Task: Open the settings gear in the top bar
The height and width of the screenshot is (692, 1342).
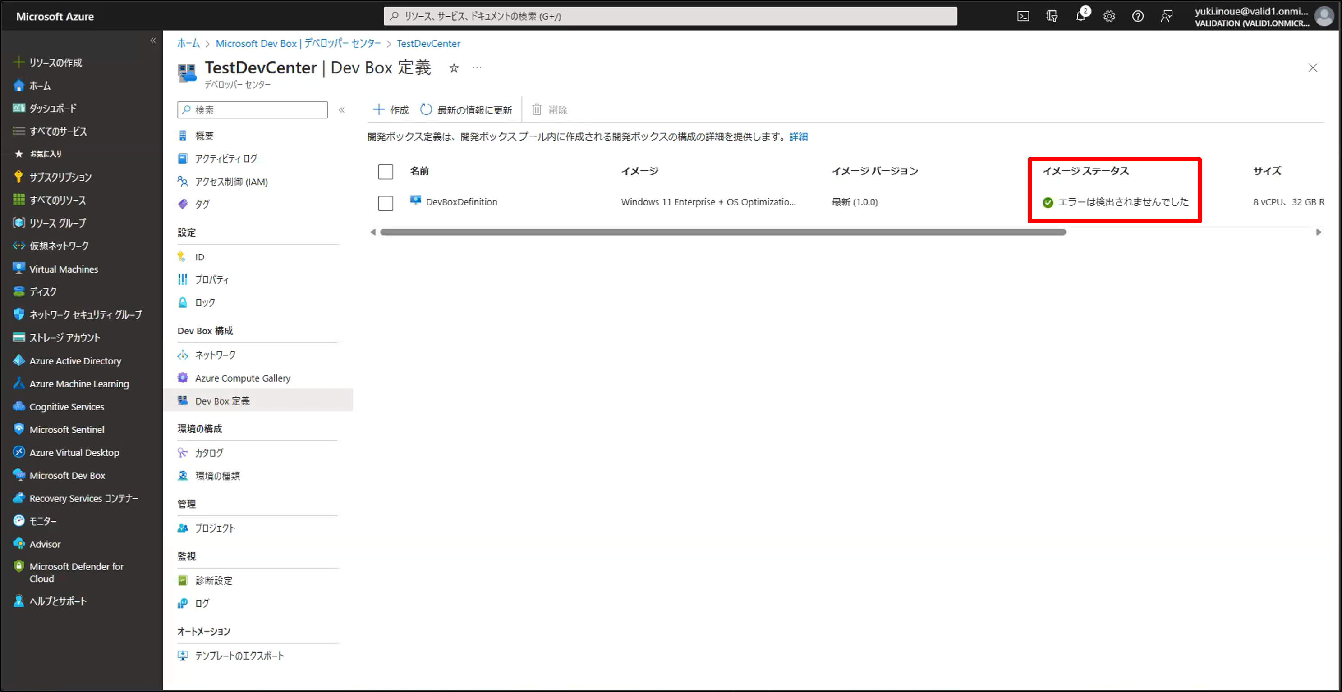Action: pos(1109,16)
